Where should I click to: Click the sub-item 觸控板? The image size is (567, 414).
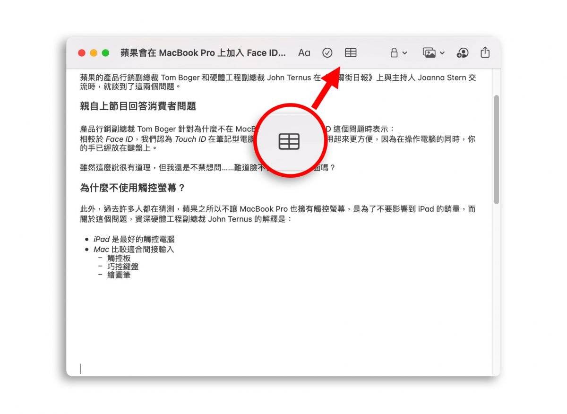(x=119, y=258)
